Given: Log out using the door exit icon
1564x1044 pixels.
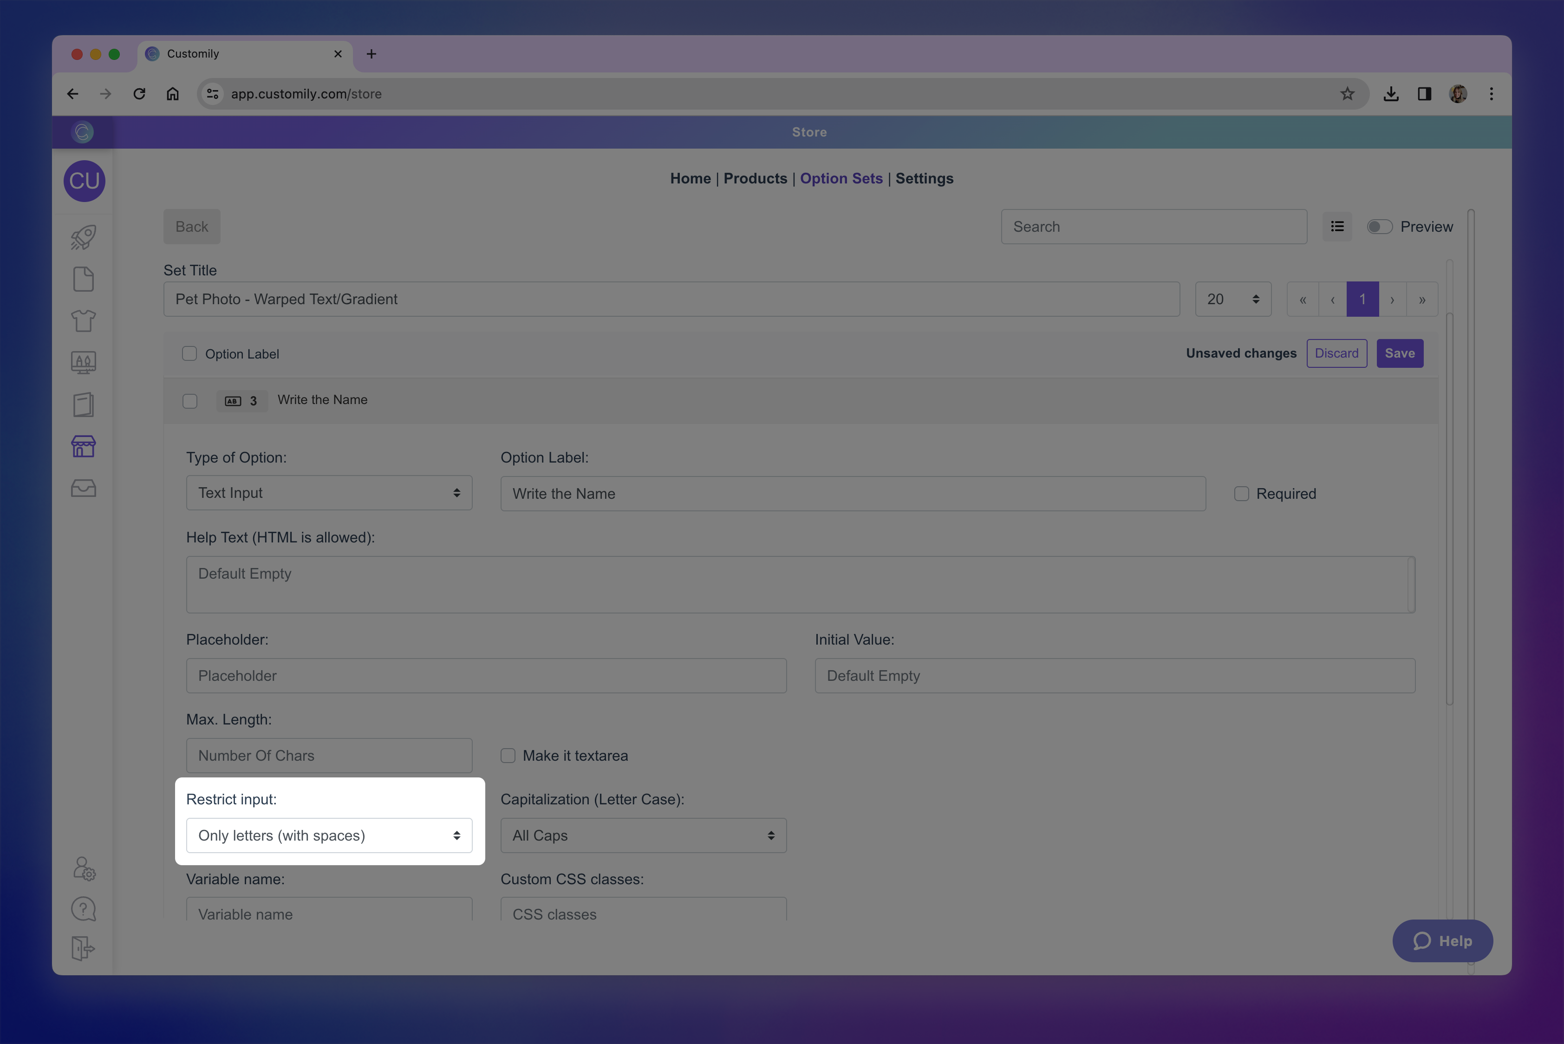Looking at the screenshot, I should [83, 948].
